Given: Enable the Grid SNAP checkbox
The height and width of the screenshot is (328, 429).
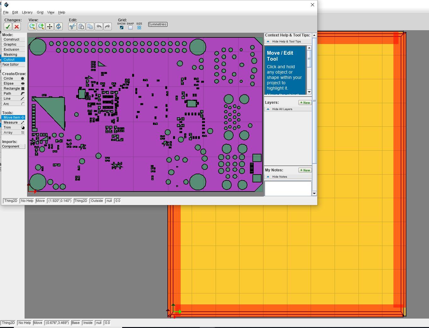Looking at the screenshot, I should (x=130, y=28).
